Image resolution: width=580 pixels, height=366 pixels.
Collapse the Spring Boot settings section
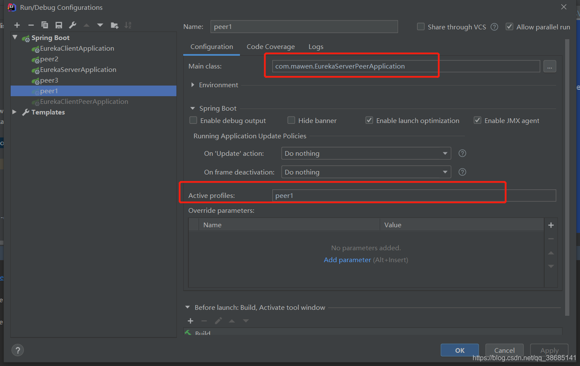[193, 109]
